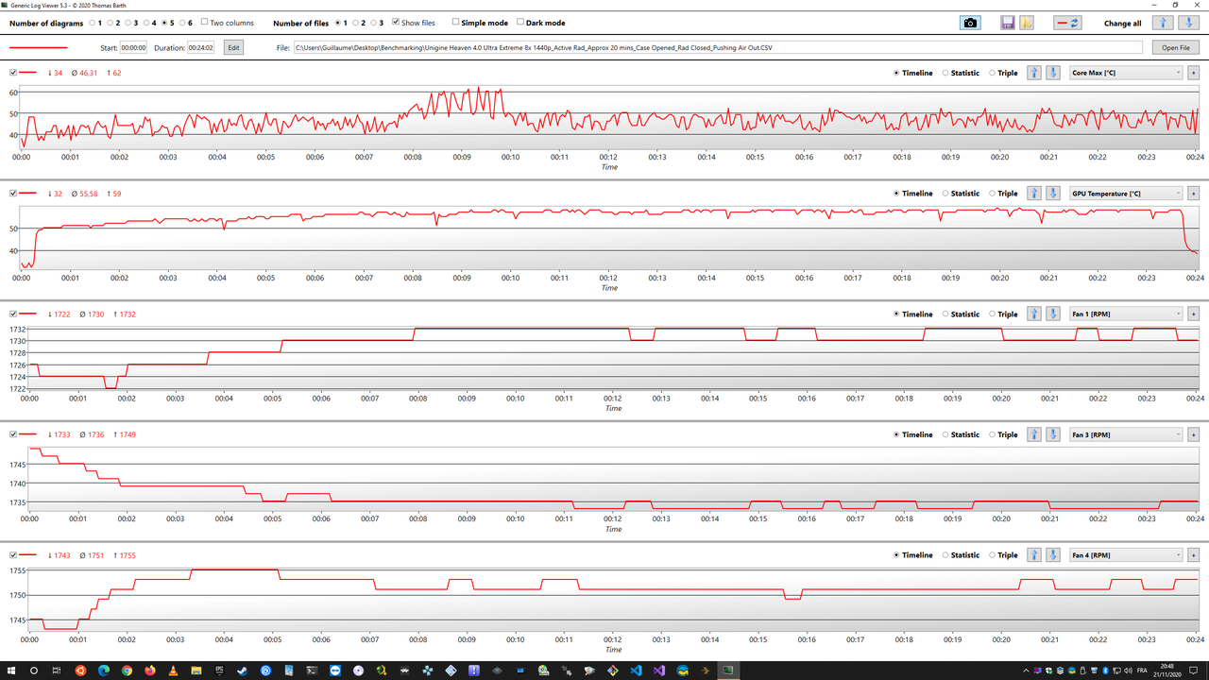Open the Windows Start menu in the taskbar
This screenshot has width=1209, height=680.
pyautogui.click(x=12, y=671)
